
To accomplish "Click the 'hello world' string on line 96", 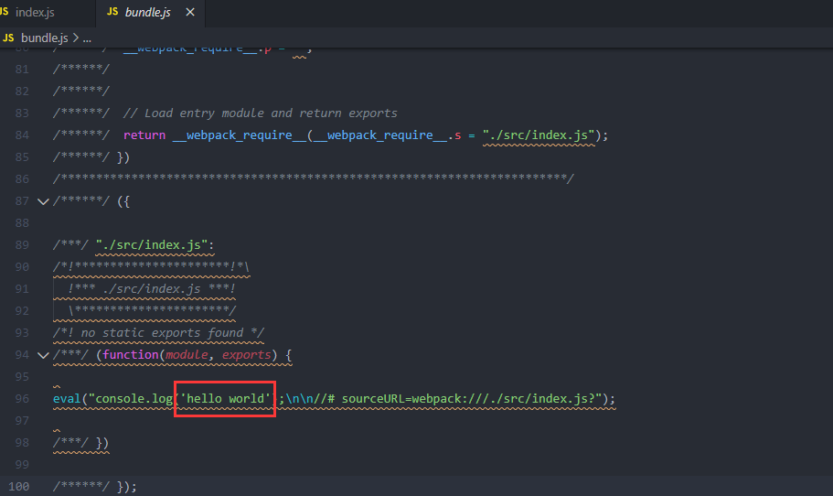I will tap(225, 399).
